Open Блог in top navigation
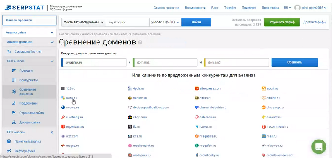 pyautogui.click(x=215, y=8)
